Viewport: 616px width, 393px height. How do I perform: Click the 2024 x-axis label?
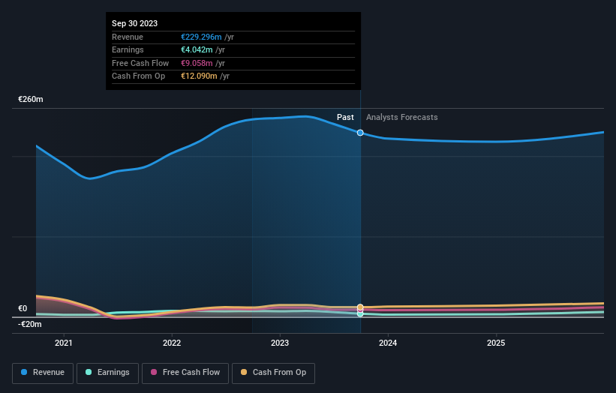(388, 343)
